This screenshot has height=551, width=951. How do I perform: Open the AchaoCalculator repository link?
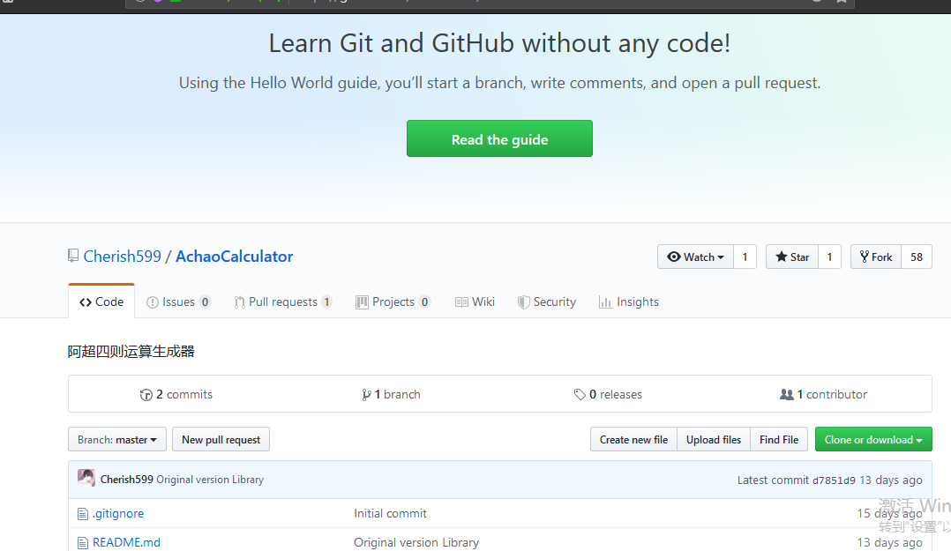pos(234,257)
